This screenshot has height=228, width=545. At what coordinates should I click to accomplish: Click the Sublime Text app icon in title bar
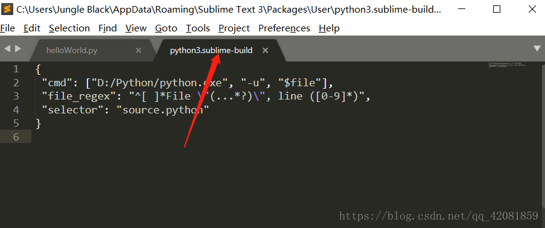(x=7, y=10)
